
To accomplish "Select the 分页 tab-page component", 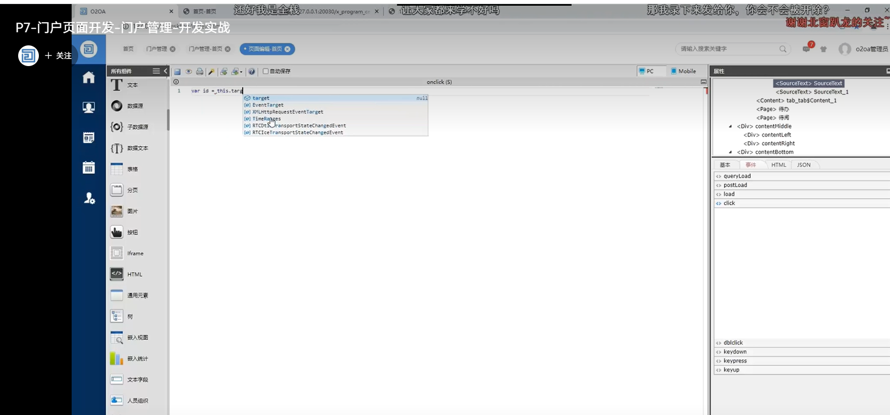I will pos(125,190).
